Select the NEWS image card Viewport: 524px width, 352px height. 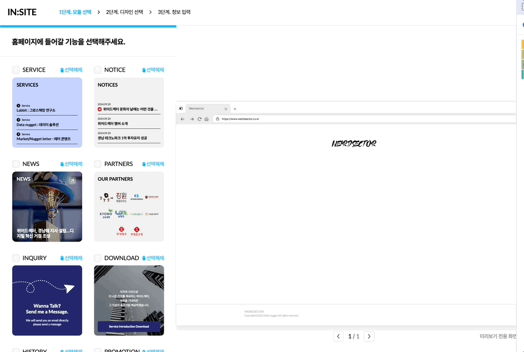tap(47, 207)
